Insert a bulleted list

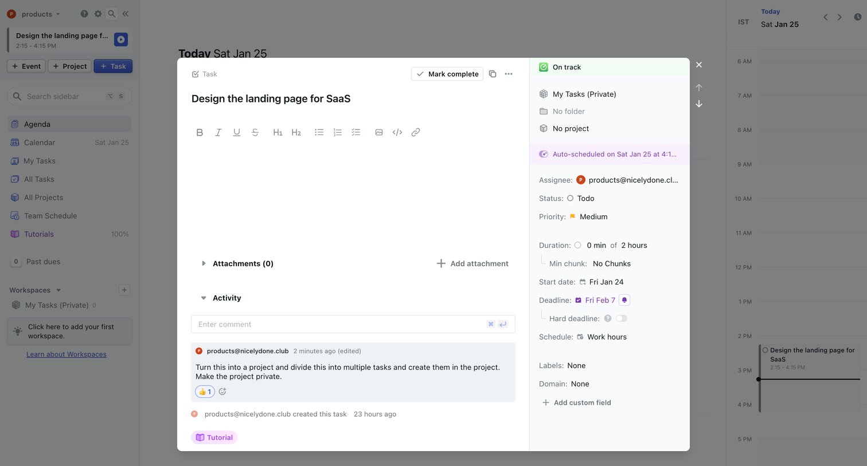point(319,132)
